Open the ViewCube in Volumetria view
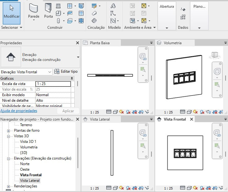Image resolution: width=228 pixels, height=192 pixels. [x=215, y=55]
